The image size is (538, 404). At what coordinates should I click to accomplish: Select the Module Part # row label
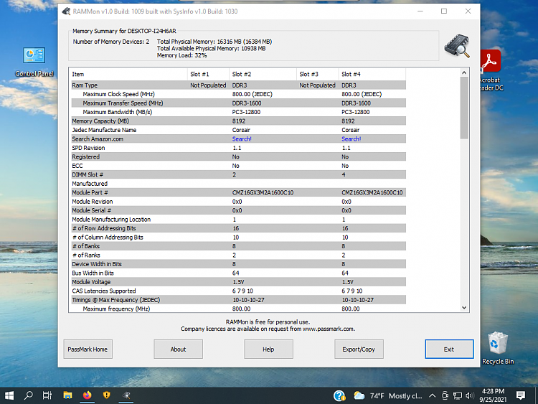[90, 192]
